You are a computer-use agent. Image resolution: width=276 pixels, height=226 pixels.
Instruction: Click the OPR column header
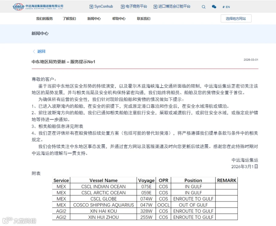click(x=163, y=180)
